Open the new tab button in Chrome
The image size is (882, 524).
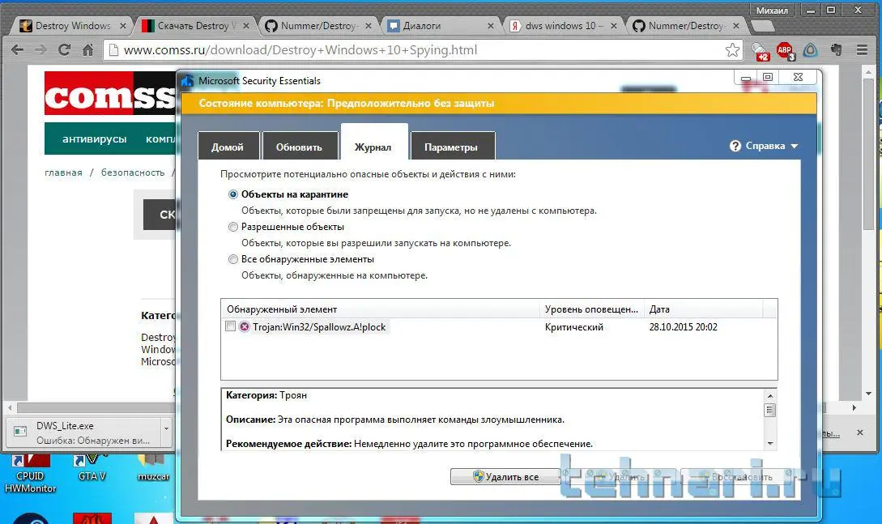[763, 26]
